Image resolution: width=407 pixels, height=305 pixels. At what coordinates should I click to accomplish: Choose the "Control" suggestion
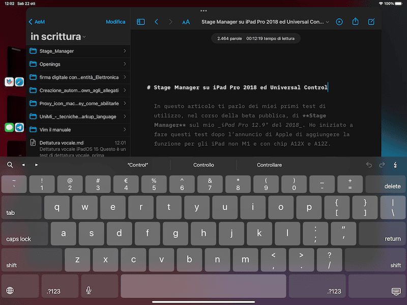coord(137,165)
